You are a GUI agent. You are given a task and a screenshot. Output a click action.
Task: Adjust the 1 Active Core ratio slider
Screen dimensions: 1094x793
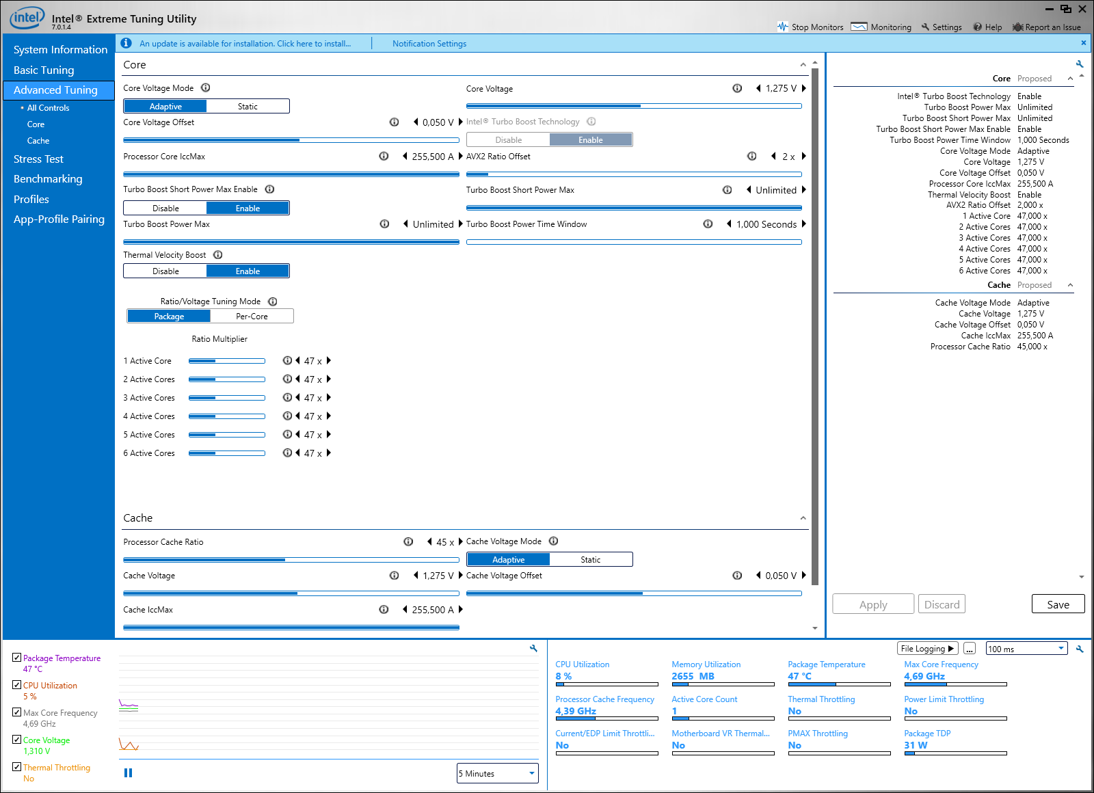226,361
